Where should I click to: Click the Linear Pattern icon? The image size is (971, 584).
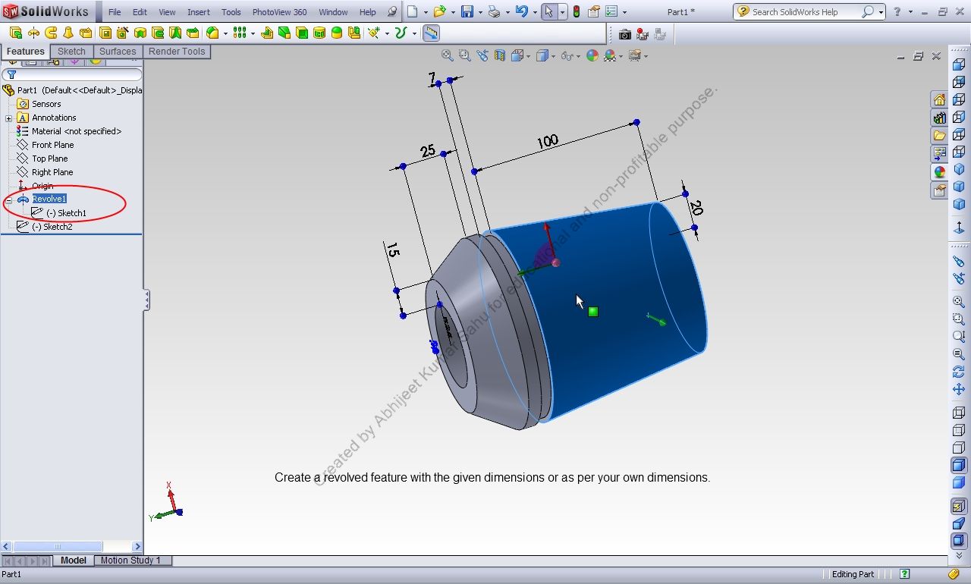tap(240, 33)
